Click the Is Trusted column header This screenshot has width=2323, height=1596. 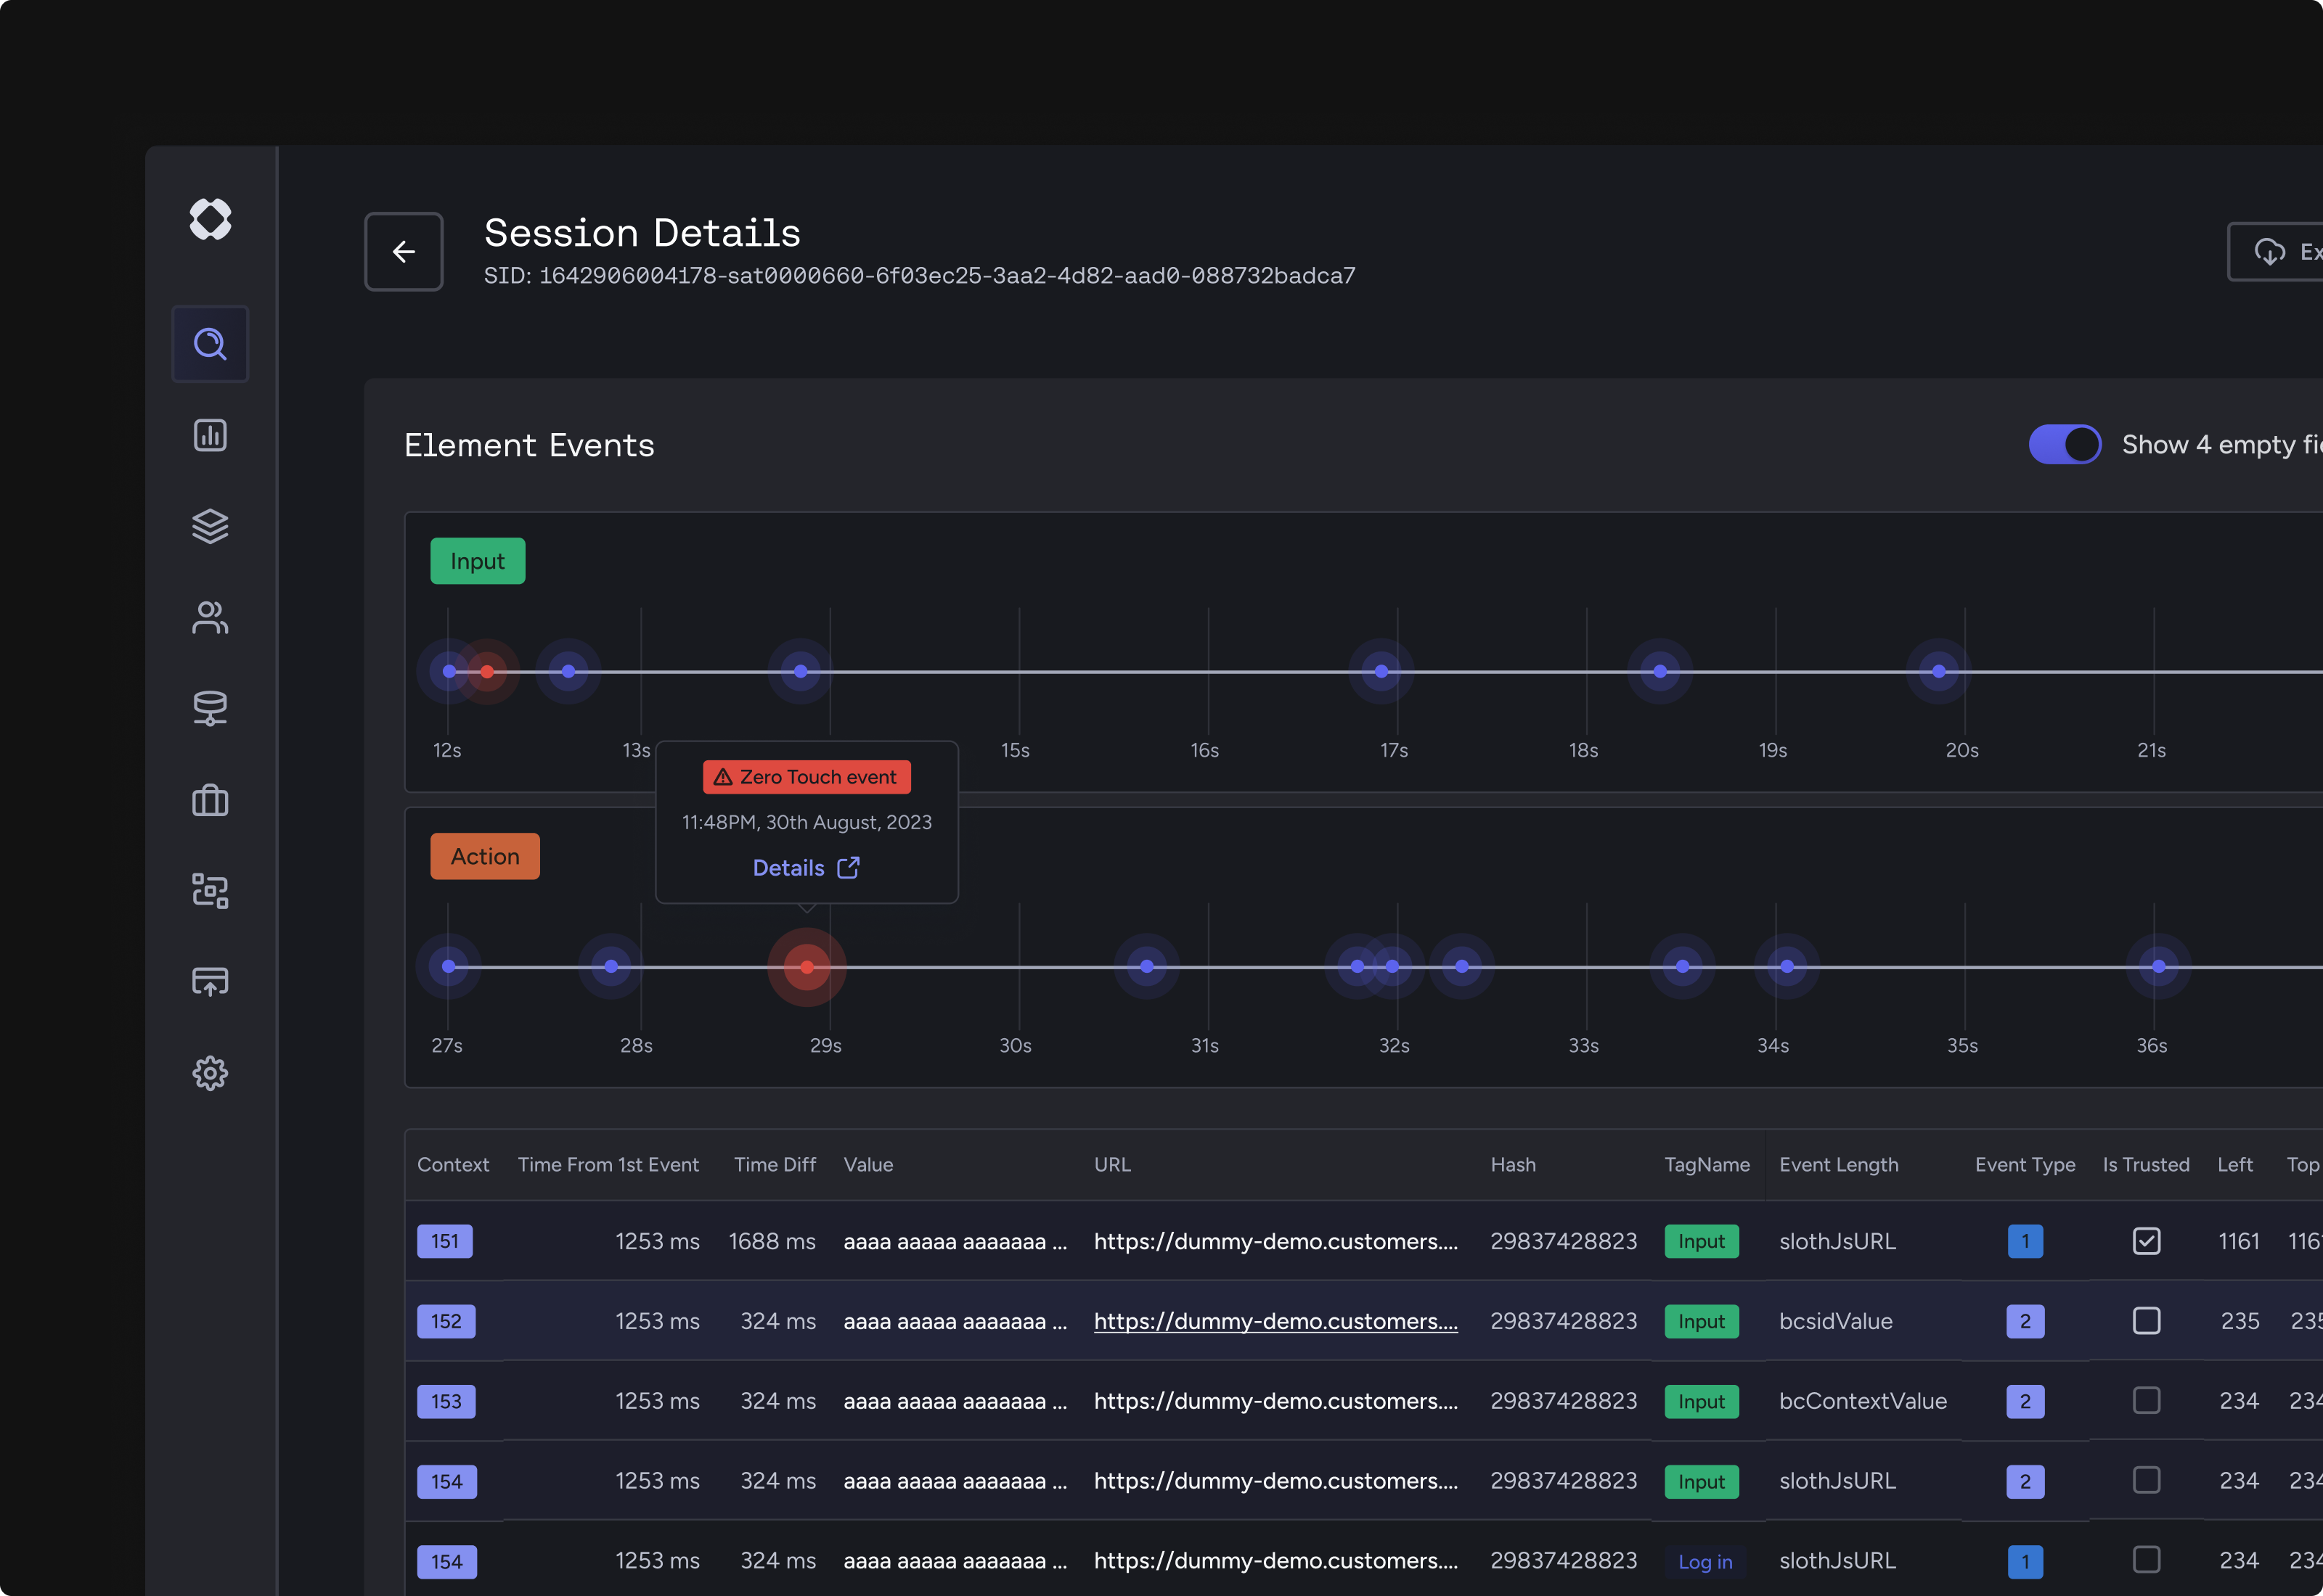(2146, 1164)
